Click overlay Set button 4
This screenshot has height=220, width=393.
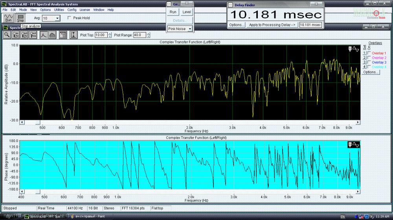tap(365, 67)
